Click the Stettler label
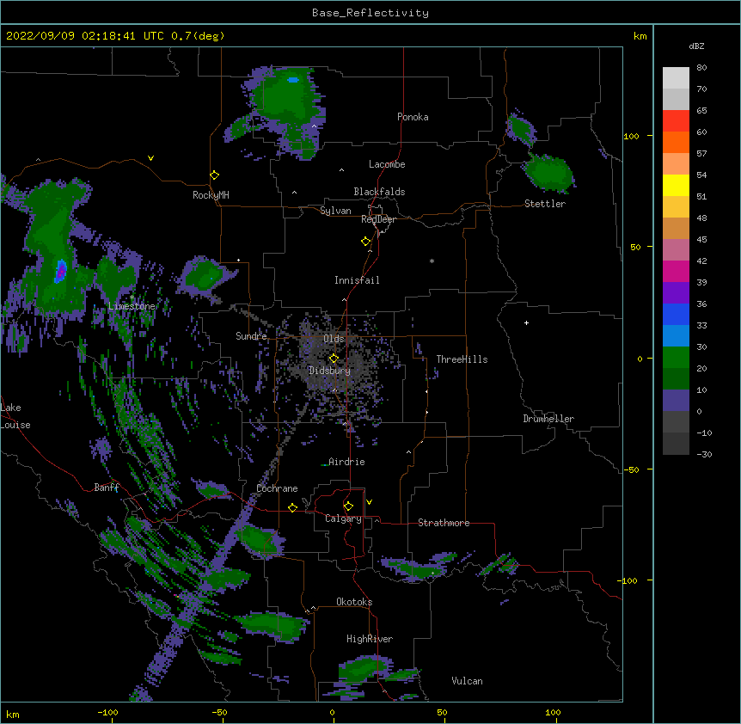 click(545, 204)
